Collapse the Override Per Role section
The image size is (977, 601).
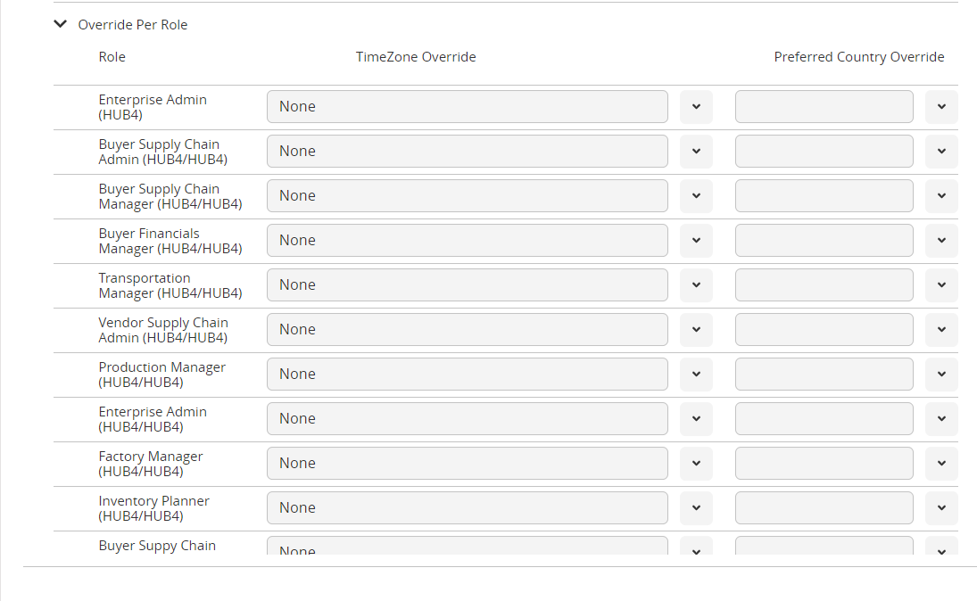[x=61, y=25]
